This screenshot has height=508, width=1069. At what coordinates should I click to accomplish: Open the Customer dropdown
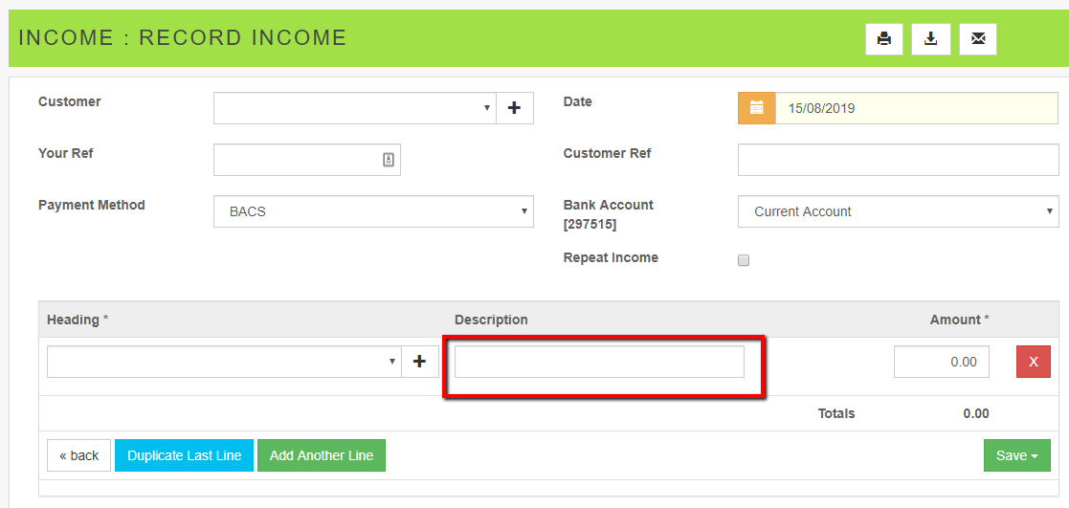355,108
